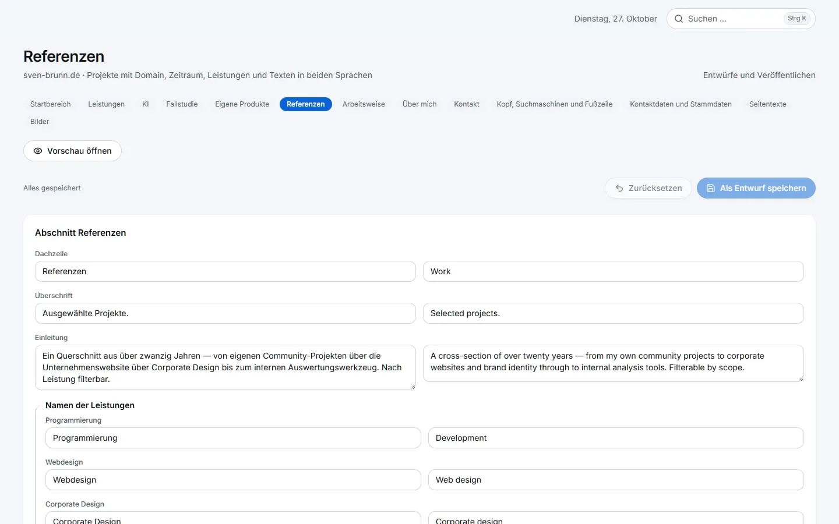This screenshot has width=839, height=524.
Task: Select the Eigene Produkte tab
Action: [242, 104]
